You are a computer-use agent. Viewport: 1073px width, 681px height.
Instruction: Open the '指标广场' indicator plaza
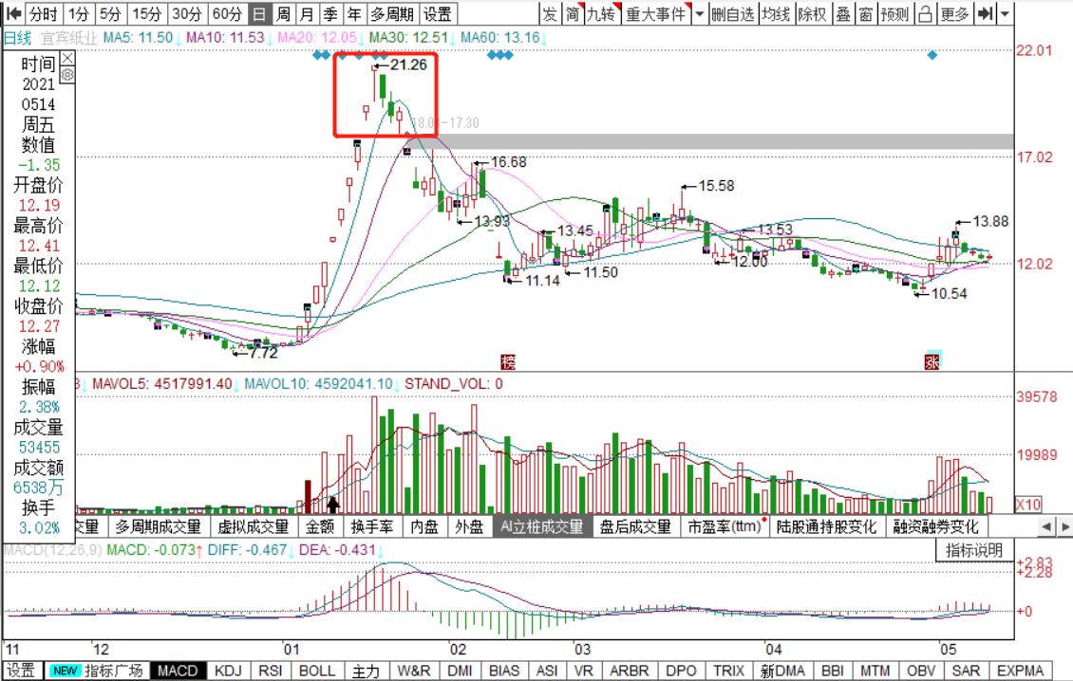point(97,670)
